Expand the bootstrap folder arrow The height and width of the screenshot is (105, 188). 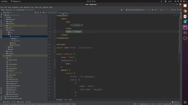pos(5,19)
